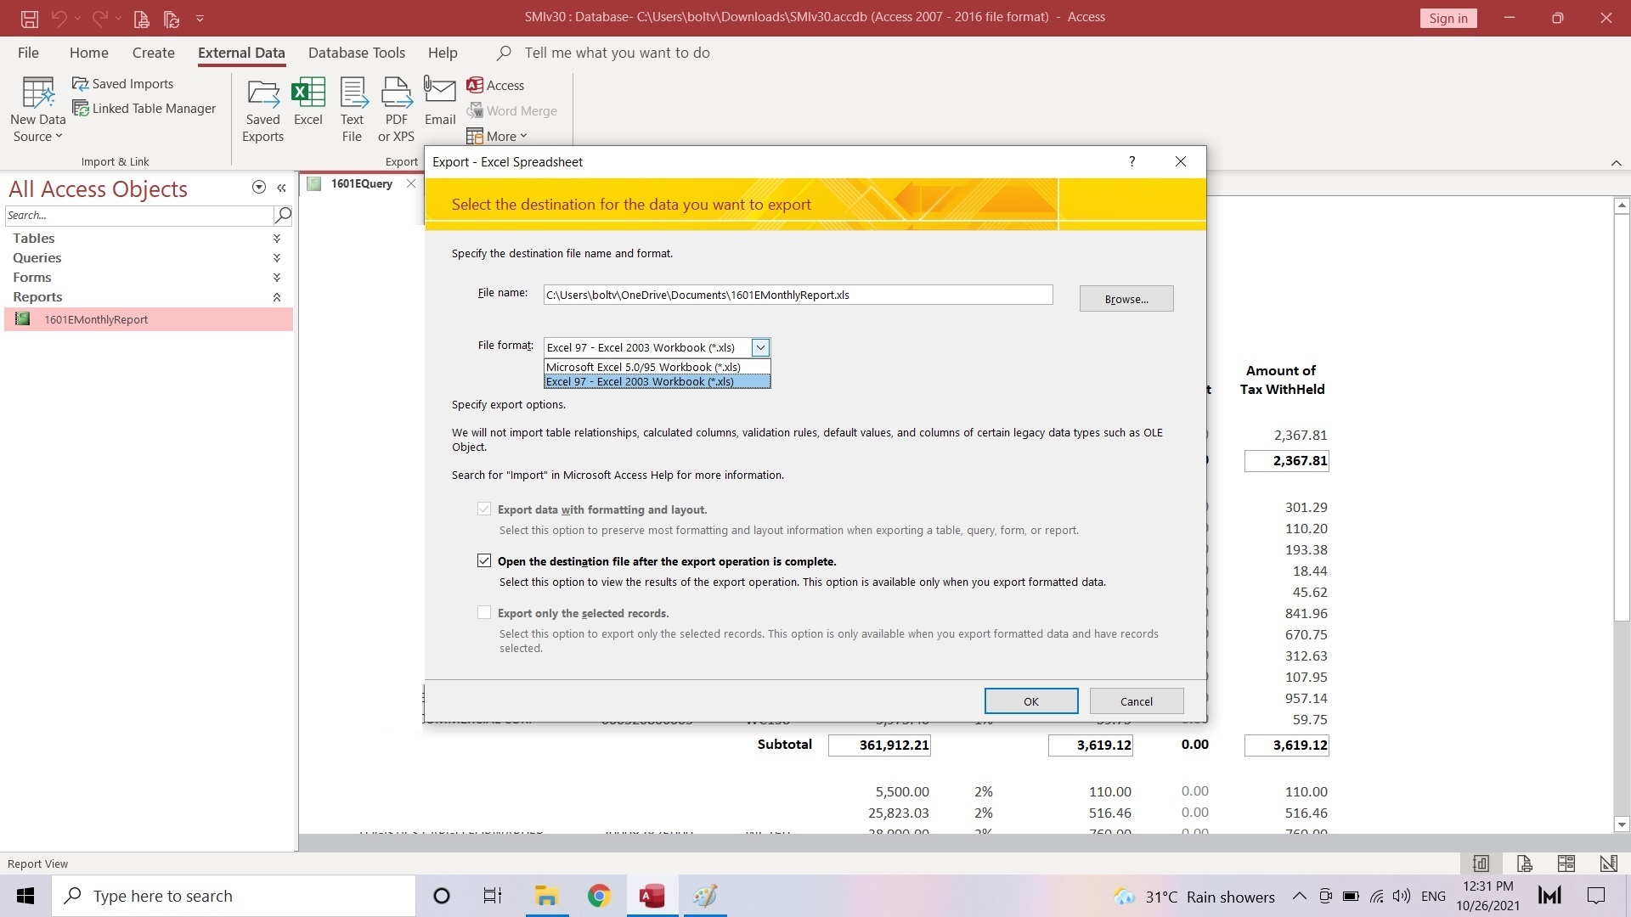Toggle Export data with formatting and layout
This screenshot has width=1631, height=917.
[484, 509]
